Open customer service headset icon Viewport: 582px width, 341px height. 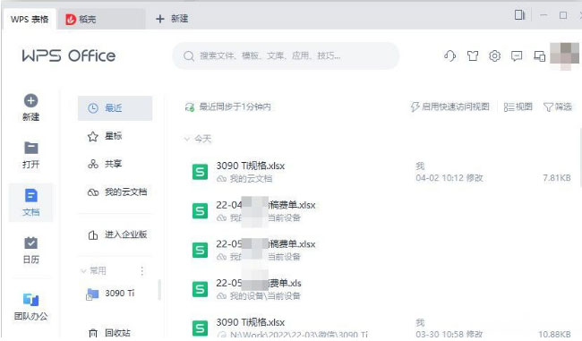click(x=449, y=56)
